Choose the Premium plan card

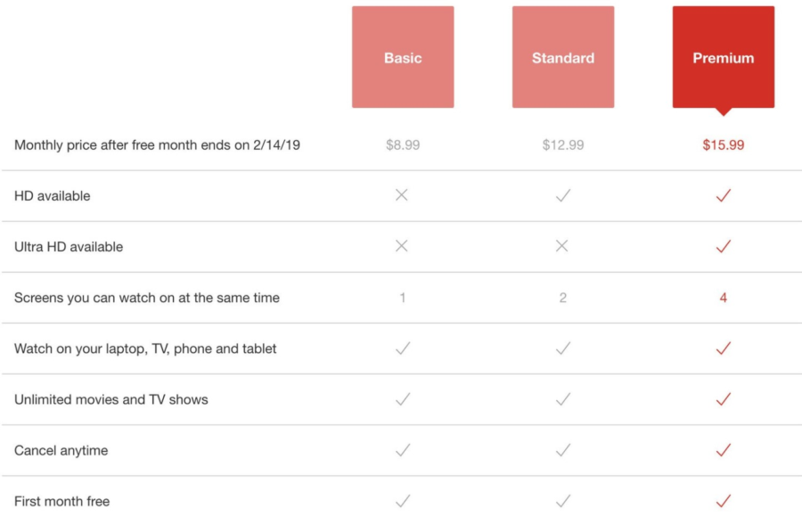[x=723, y=56]
